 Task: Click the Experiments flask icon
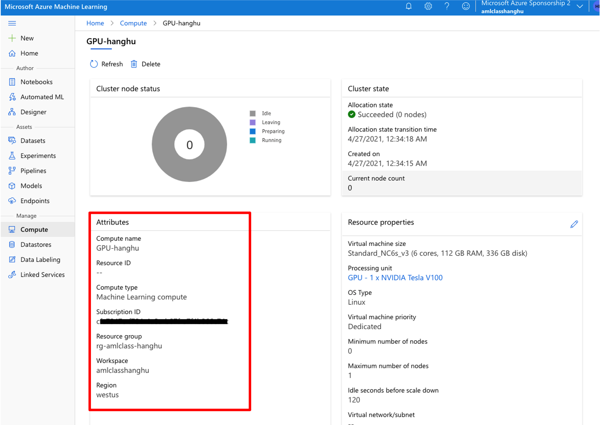pyautogui.click(x=12, y=156)
